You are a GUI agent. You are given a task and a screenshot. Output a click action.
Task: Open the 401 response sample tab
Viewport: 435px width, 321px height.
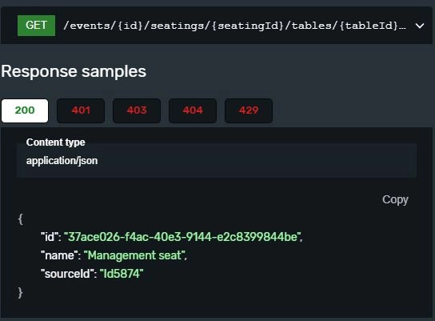tap(81, 110)
